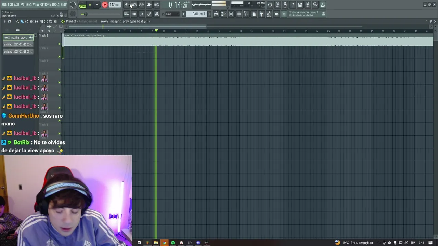Open the Piano roll view icon
This screenshot has height=246, width=438.
point(224,14)
